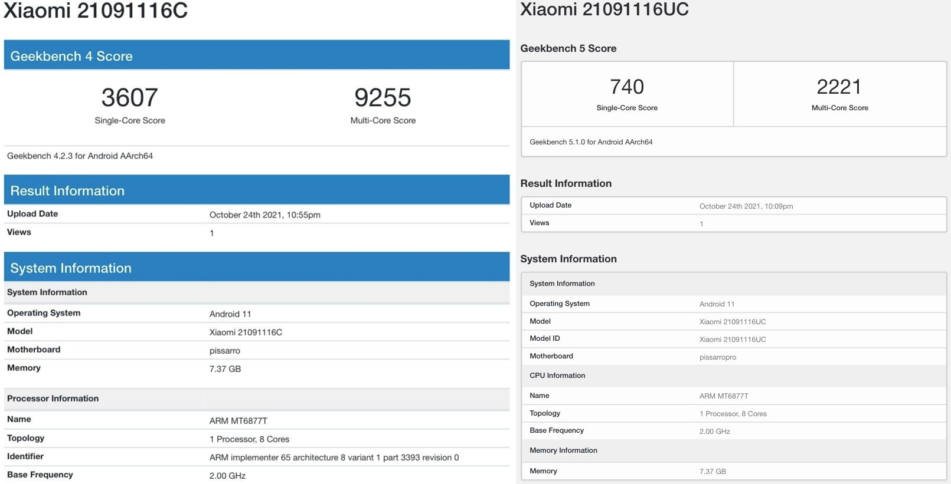Click topology value in Geekbench 4 table
This screenshot has height=484, width=951.
[249, 439]
